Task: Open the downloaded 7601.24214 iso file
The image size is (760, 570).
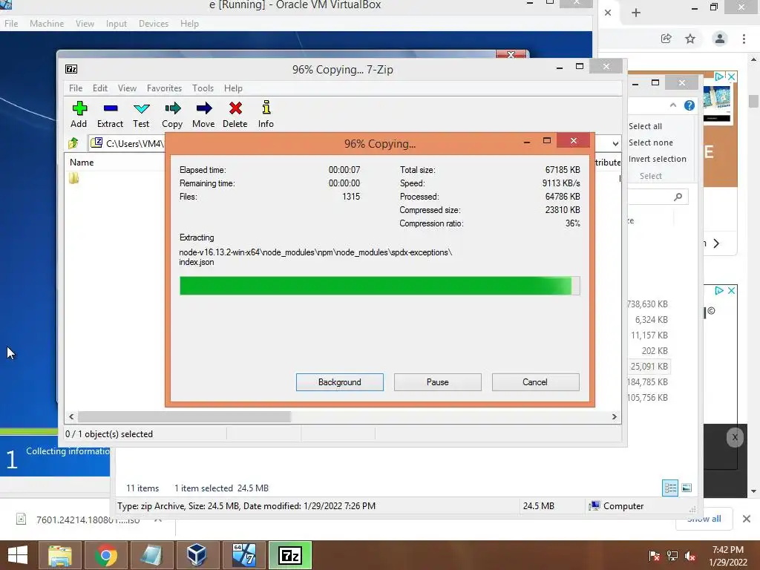Action: pyautogui.click(x=88, y=520)
